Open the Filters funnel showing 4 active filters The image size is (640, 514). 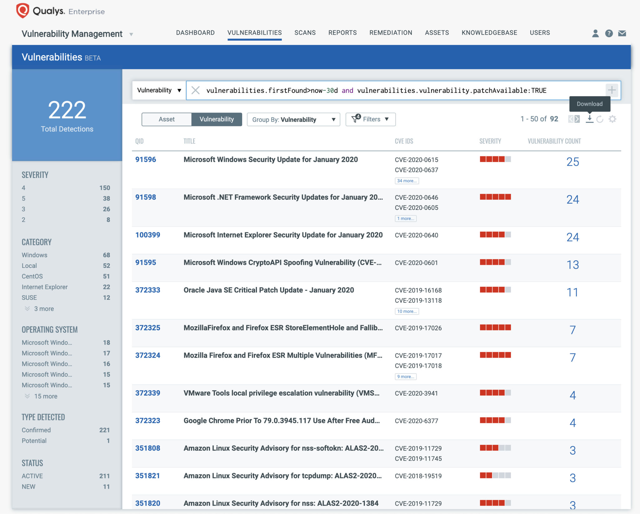[370, 119]
